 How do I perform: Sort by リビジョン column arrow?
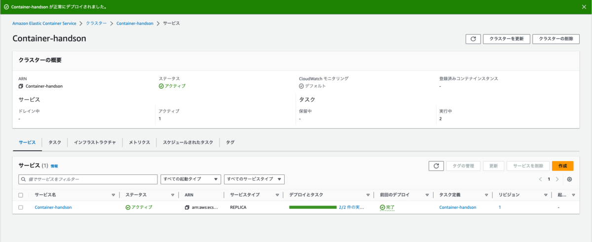pyautogui.click(x=546, y=195)
